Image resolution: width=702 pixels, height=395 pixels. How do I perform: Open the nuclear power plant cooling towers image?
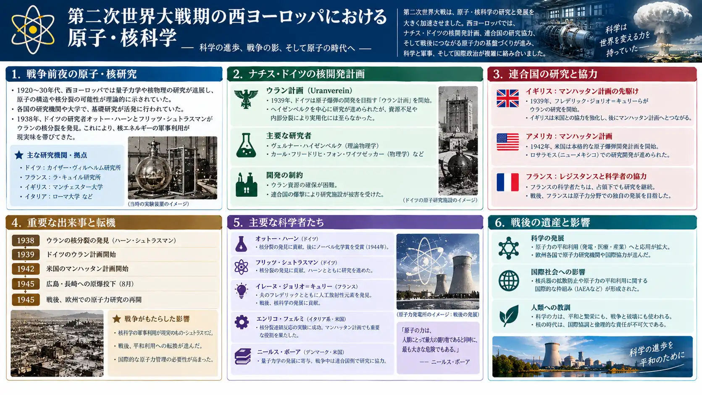pos(438,272)
